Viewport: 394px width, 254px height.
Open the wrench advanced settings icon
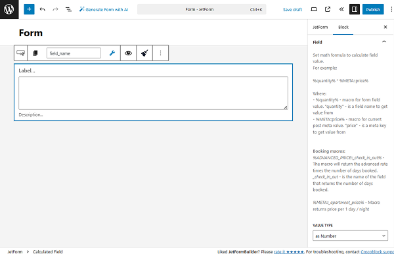point(112,53)
